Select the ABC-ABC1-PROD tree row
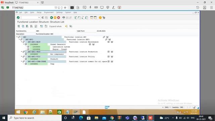215x121 pixels. pyautogui.click(x=46, y=52)
